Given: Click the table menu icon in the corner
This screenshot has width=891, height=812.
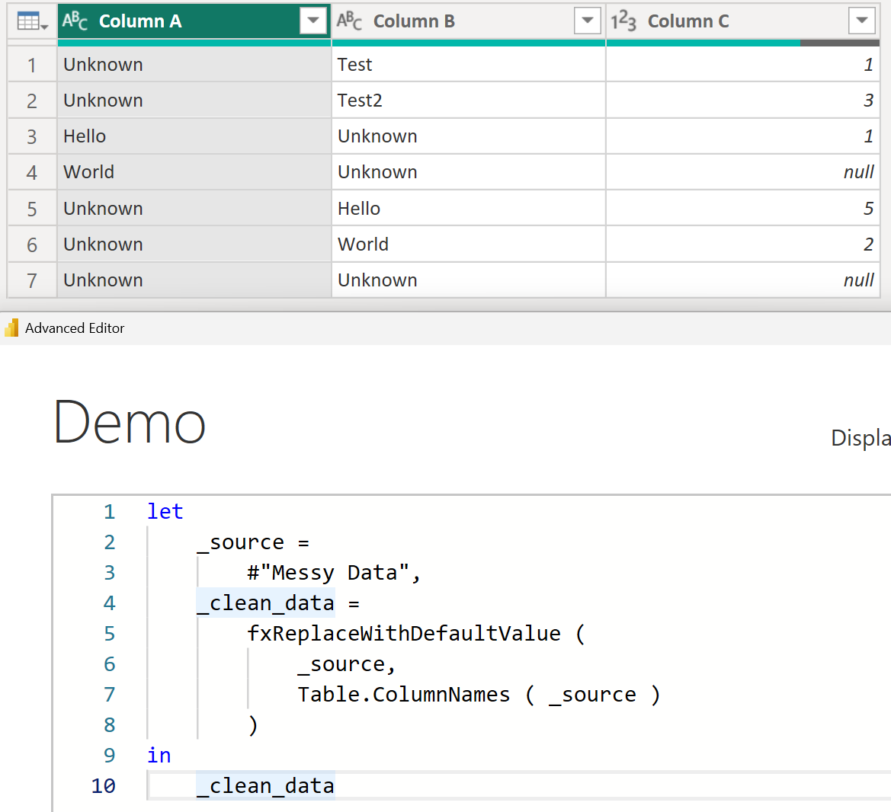Looking at the screenshot, I should 31,21.
